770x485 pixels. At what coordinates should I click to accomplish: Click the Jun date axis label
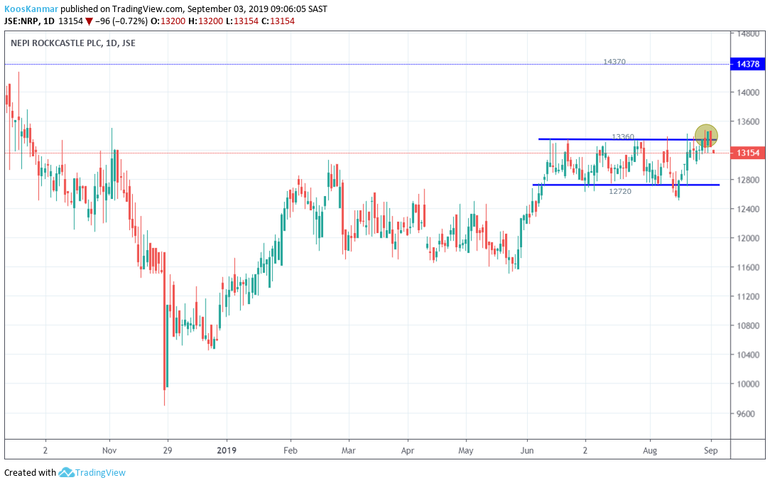(x=527, y=450)
